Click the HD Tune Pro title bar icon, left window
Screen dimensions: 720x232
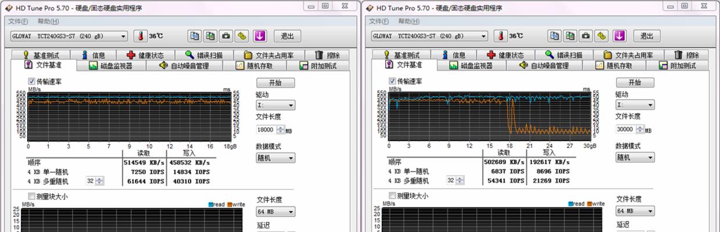9,8
